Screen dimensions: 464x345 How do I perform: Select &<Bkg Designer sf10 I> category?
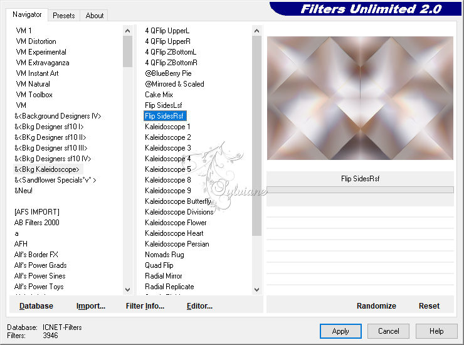click(x=49, y=127)
